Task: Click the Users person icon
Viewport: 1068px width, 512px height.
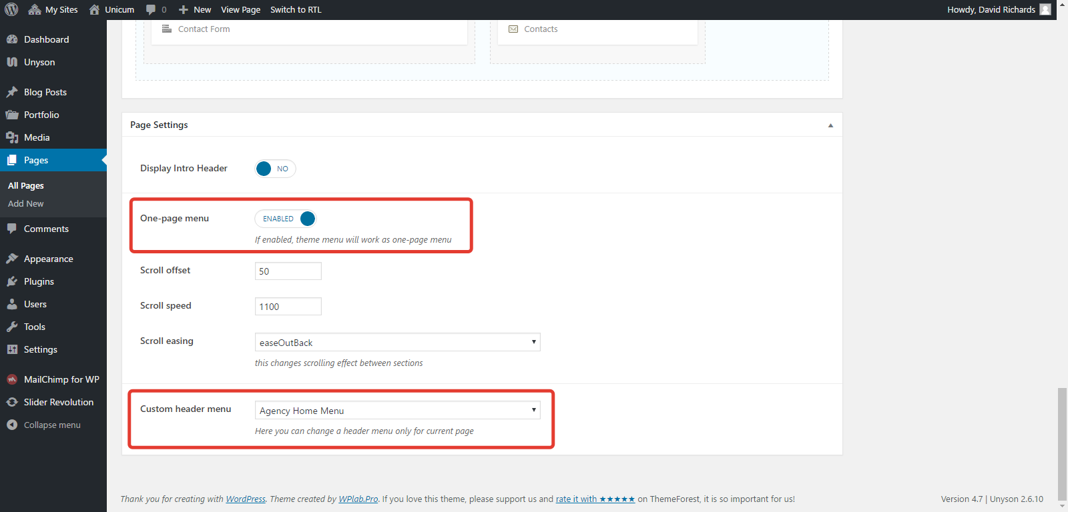Action: [x=12, y=304]
